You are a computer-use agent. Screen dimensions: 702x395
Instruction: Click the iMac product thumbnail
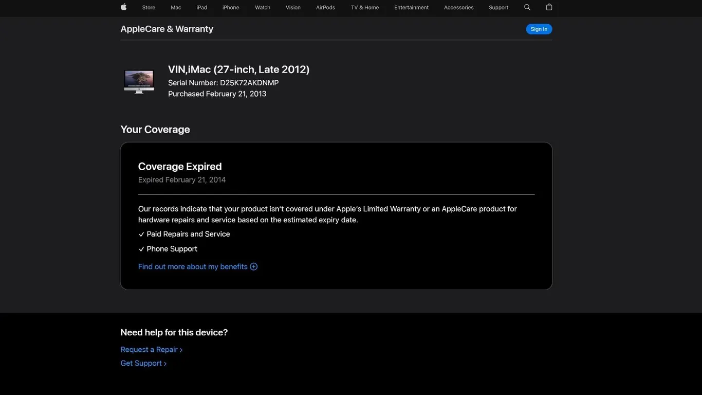139,82
